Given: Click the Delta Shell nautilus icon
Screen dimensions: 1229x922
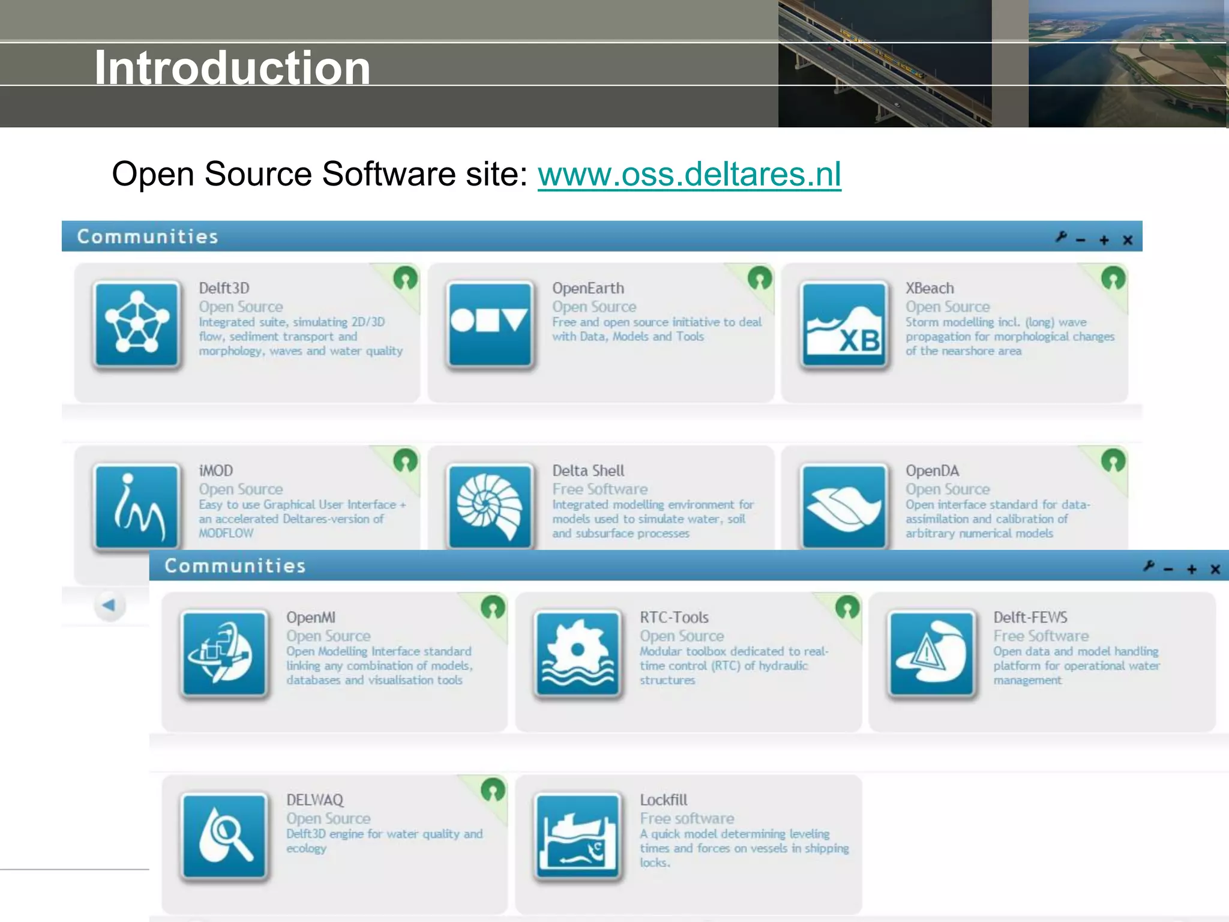Looking at the screenshot, I should point(490,506).
